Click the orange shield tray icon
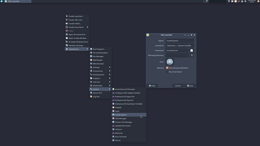 tap(236, 2)
